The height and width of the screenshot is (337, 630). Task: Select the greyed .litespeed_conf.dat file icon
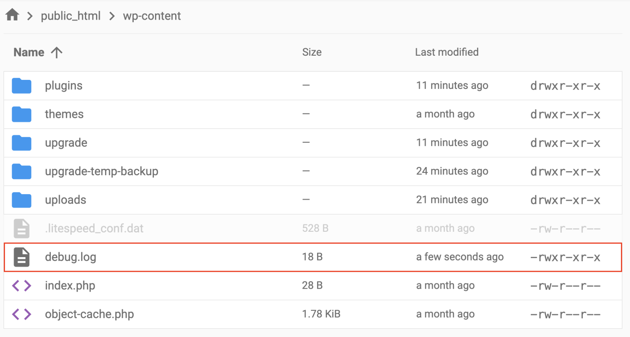pyautogui.click(x=21, y=228)
